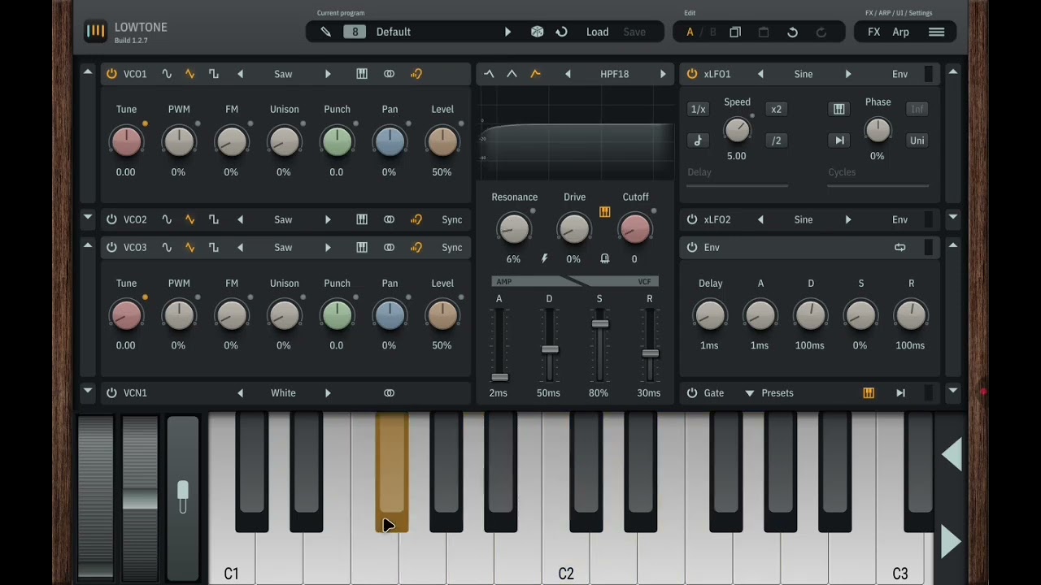This screenshot has width=1041, height=585.
Task: Open the Arp page
Action: point(901,32)
